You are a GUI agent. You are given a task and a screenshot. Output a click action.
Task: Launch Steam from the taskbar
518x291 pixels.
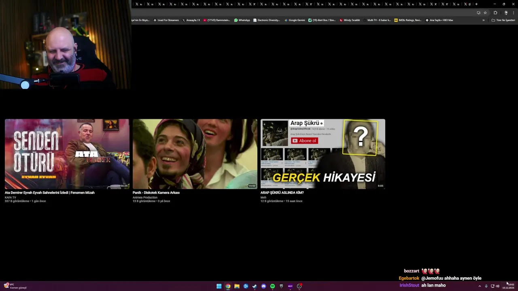click(x=255, y=286)
